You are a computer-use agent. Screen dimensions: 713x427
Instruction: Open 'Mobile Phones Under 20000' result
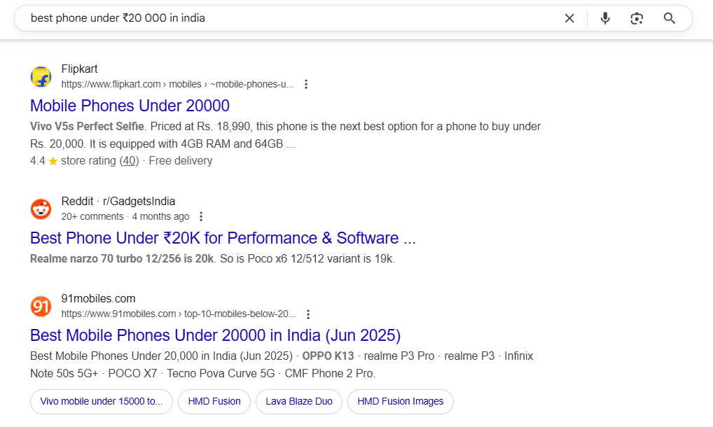[130, 106]
